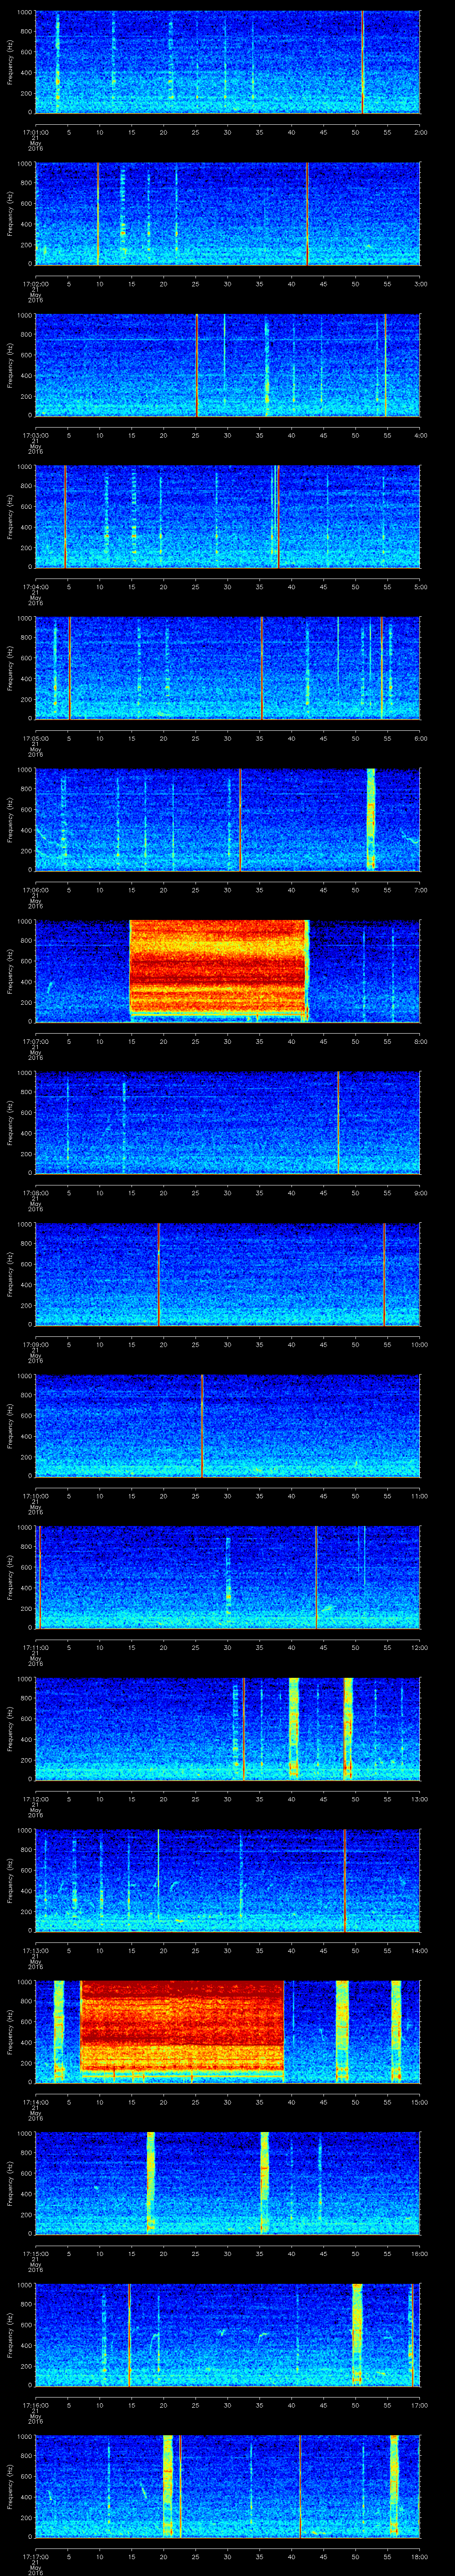The image size is (455, 2576).
Task: Click the red vertical line near 51s in 17:01:00 spectrogram
Action: pos(362,62)
